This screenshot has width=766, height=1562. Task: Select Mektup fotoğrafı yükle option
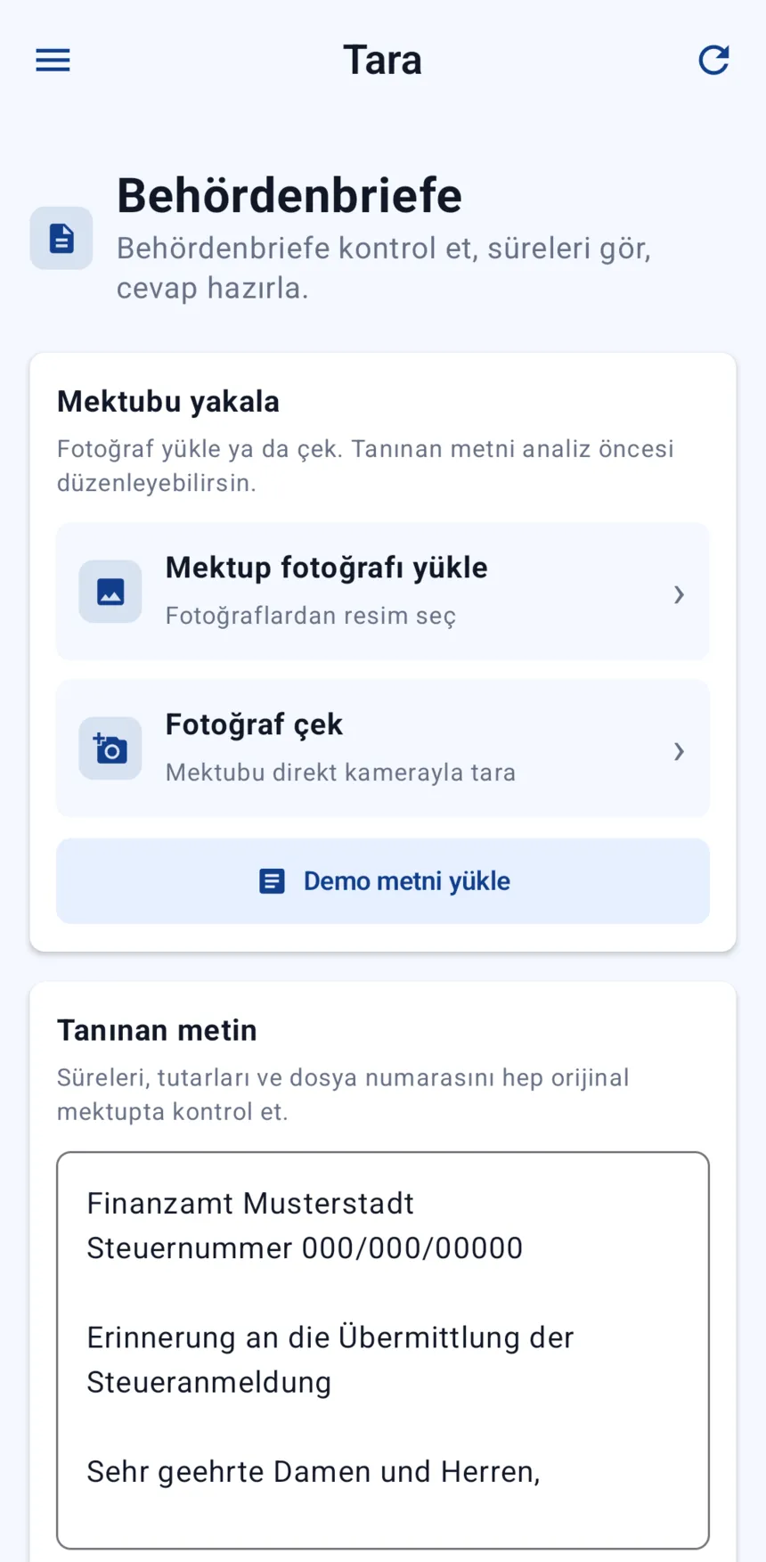pyautogui.click(x=383, y=592)
